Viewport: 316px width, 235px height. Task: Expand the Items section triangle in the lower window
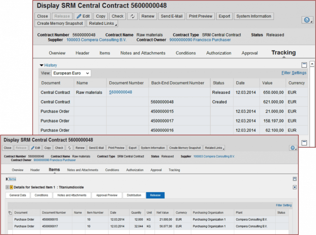[7, 179]
